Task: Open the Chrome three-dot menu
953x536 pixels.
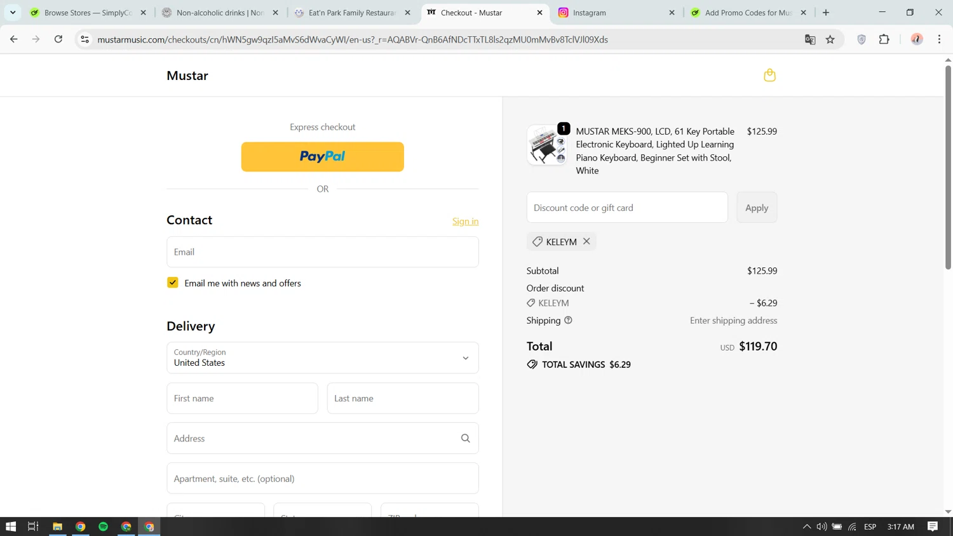Action: 939,39
